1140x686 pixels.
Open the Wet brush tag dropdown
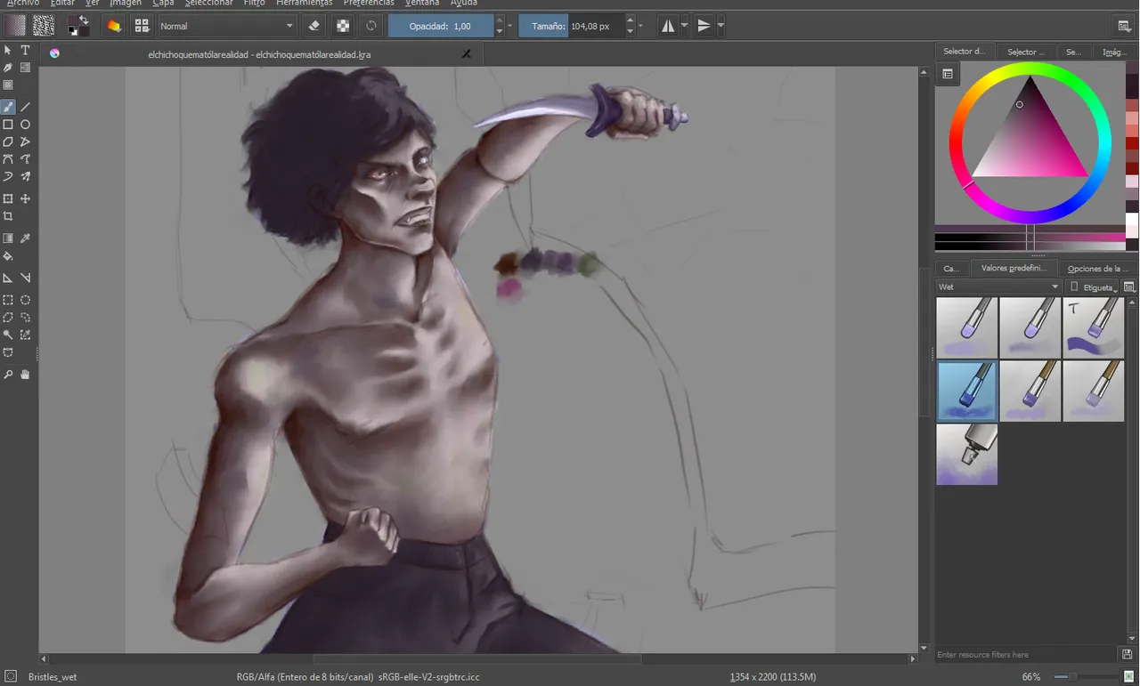pos(998,287)
